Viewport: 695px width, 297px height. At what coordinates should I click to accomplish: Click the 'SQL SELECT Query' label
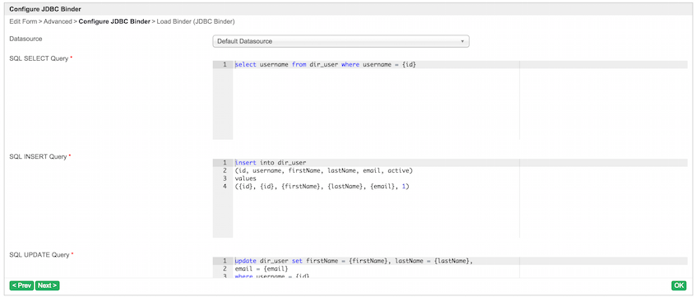pyautogui.click(x=39, y=58)
